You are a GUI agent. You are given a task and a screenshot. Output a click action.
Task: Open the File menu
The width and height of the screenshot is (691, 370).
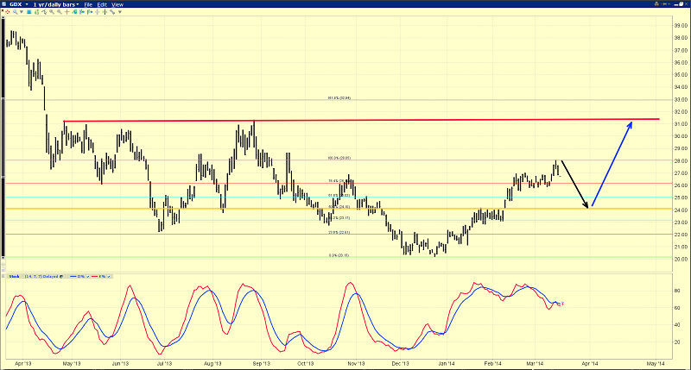pyautogui.click(x=89, y=4)
